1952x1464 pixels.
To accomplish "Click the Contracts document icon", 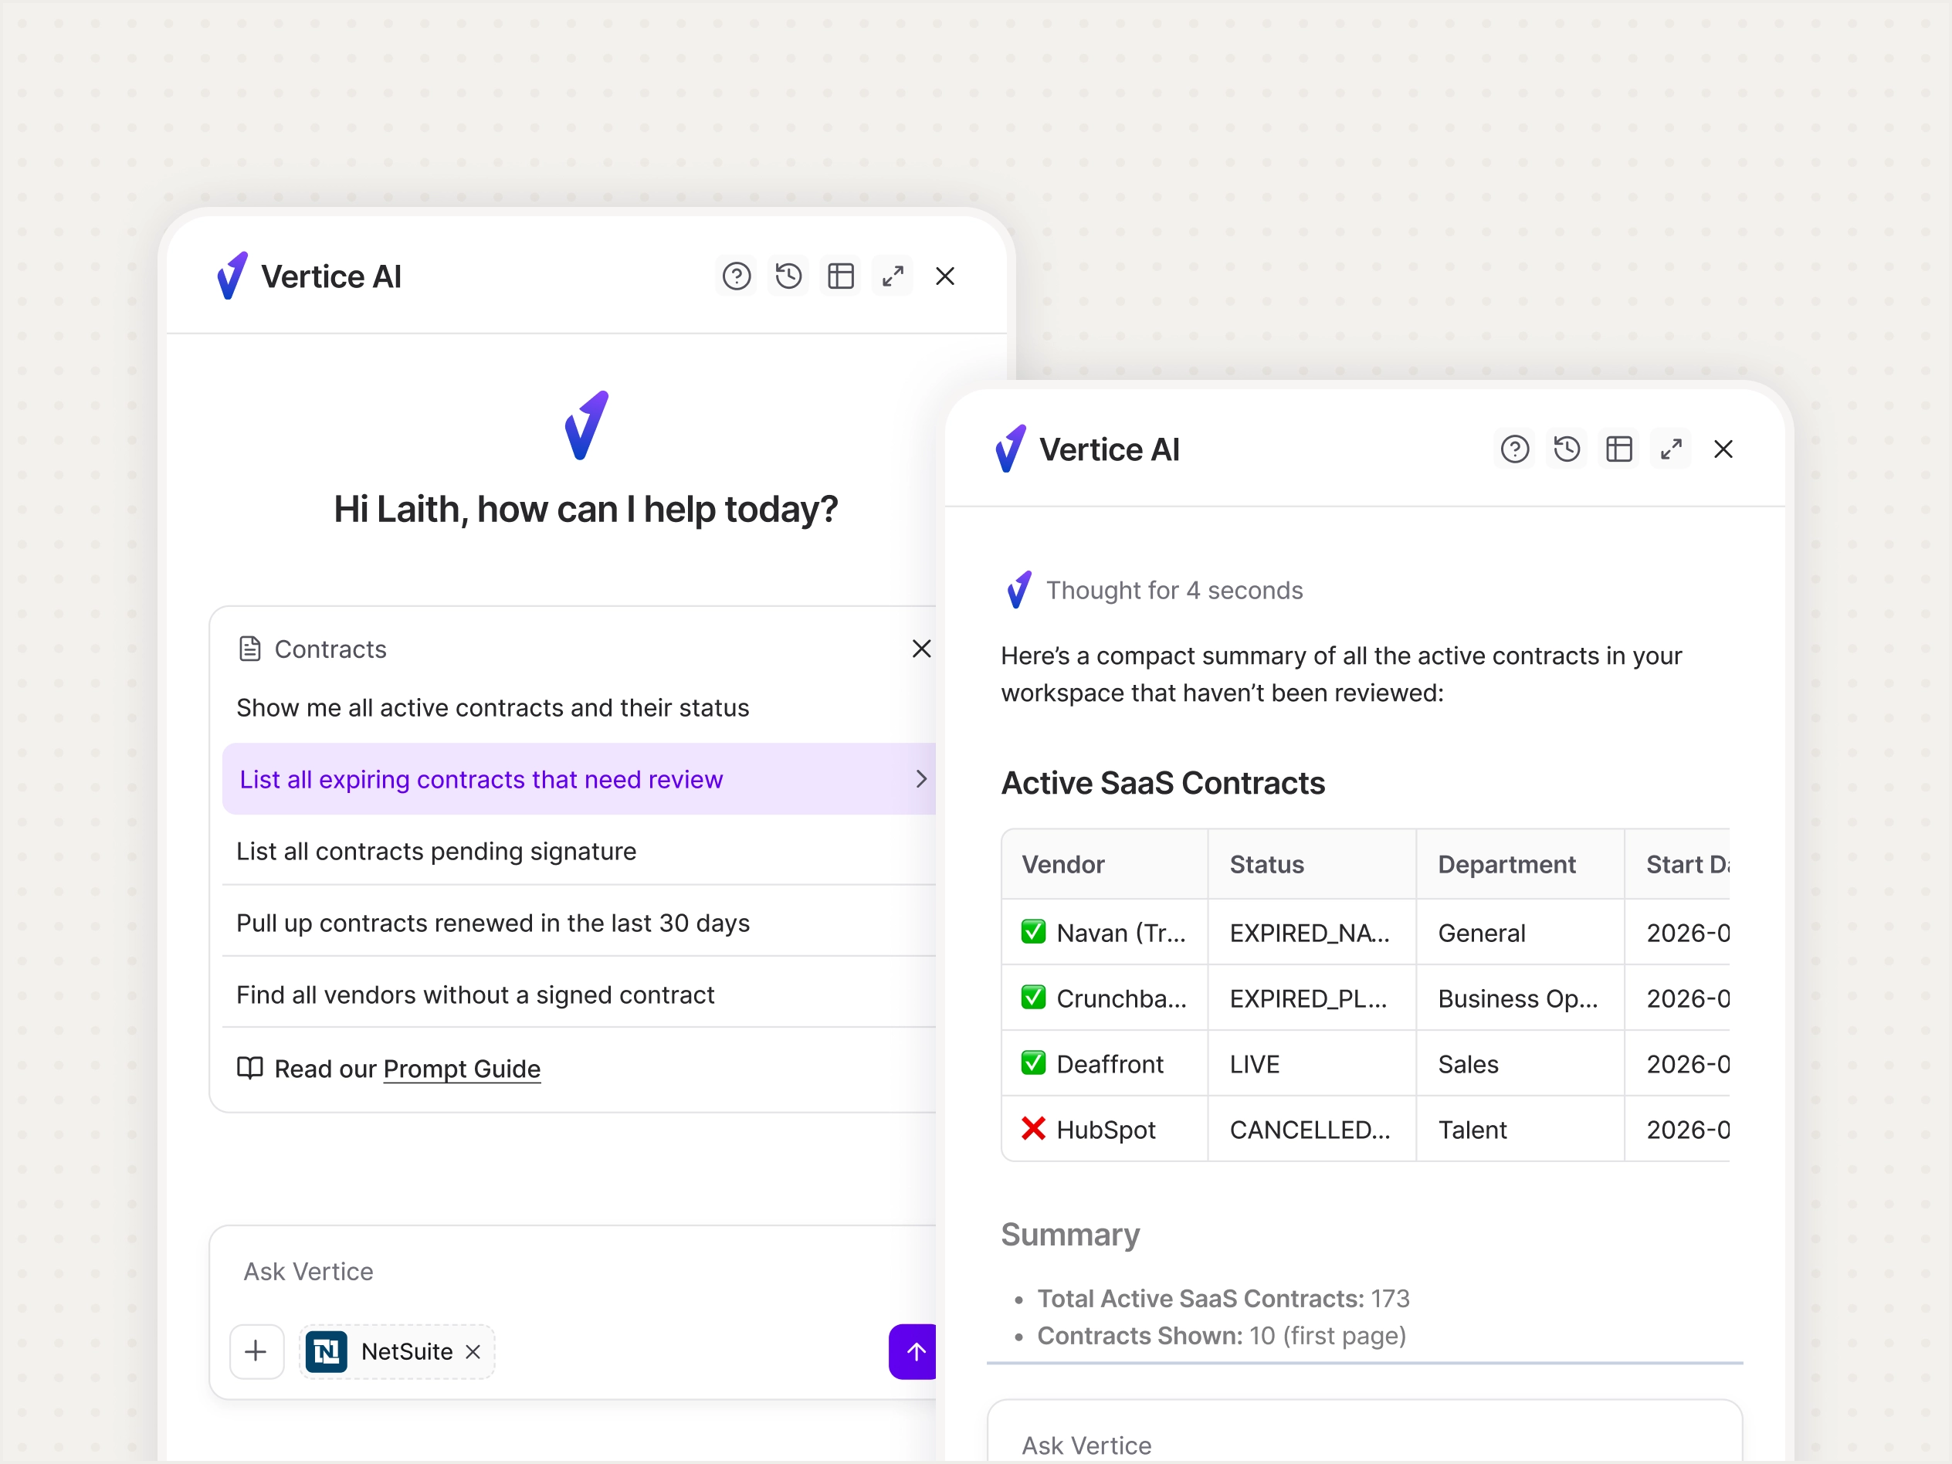I will [x=249, y=649].
